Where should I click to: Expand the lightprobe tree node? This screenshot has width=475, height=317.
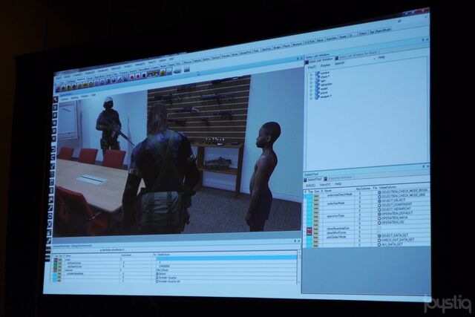pos(311,86)
